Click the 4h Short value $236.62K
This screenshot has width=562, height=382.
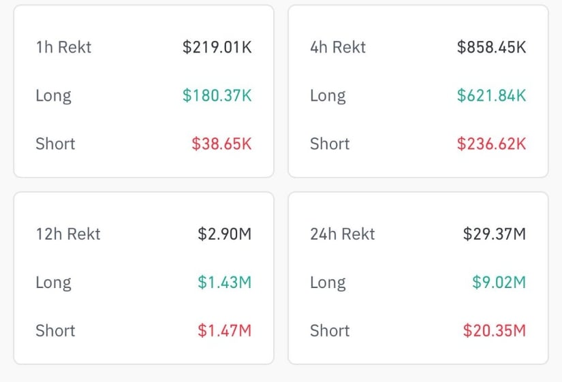pos(491,144)
